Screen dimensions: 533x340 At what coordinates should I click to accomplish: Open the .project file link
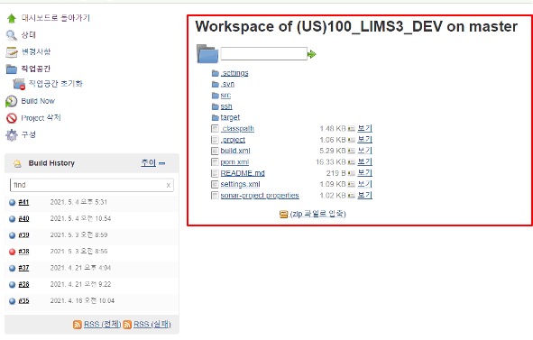[x=233, y=140]
